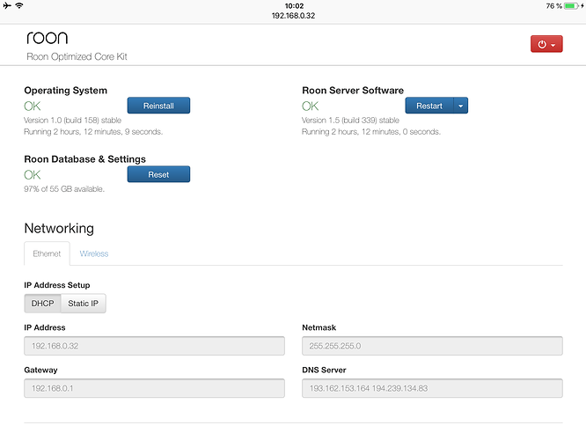Click the 'Gateway' label

pyautogui.click(x=40, y=370)
